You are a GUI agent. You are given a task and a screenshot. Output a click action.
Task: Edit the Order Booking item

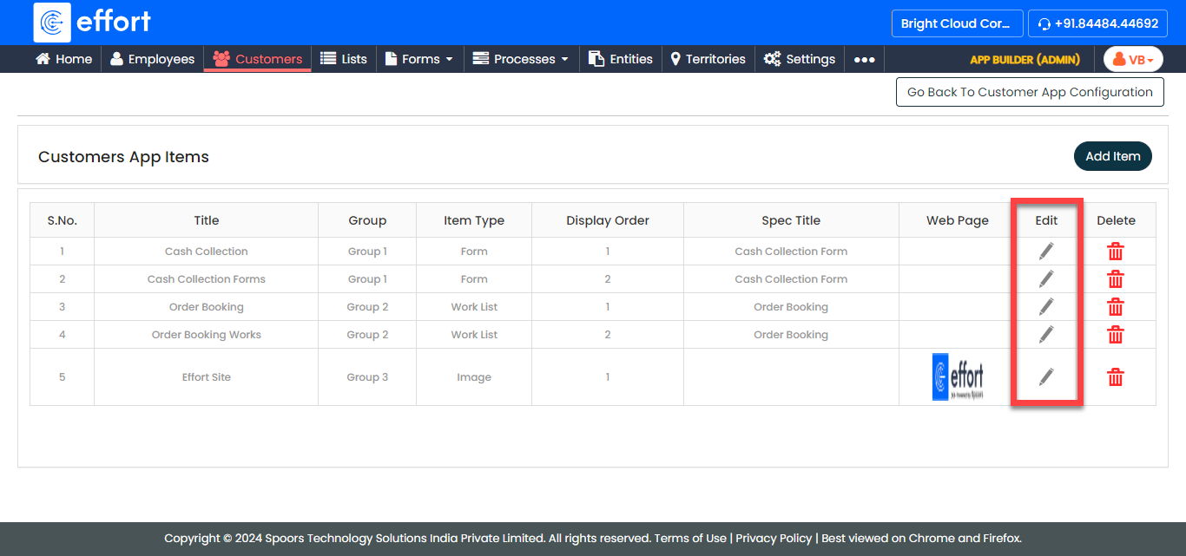[x=1046, y=307]
